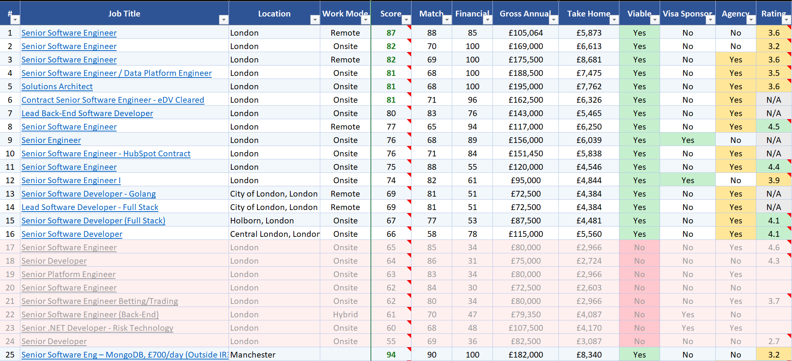The height and width of the screenshot is (361, 792).
Task: Select the Viable cell showing Yes on row 1
Action: click(x=639, y=33)
